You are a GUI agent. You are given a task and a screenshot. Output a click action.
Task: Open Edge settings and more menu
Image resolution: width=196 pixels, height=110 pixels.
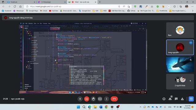(192, 6)
